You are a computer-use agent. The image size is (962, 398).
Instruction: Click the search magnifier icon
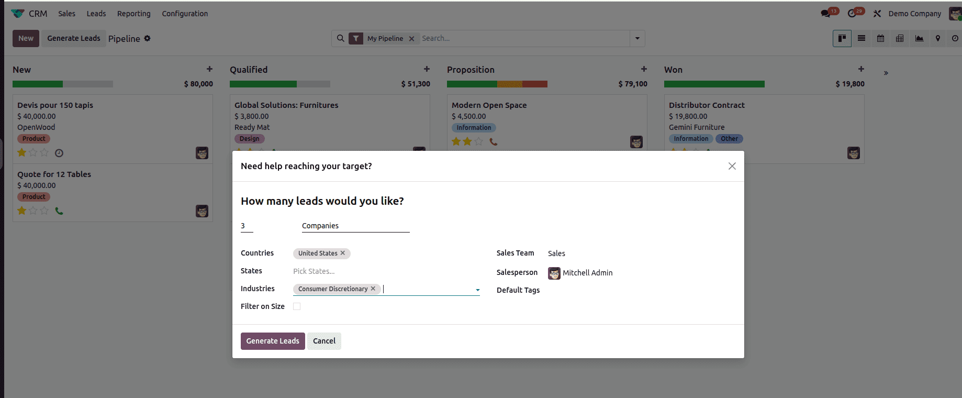point(341,38)
